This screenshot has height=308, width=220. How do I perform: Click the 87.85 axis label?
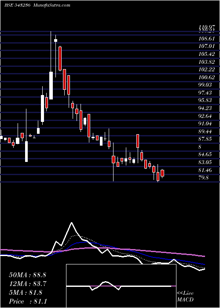pyautogui.click(x=205, y=139)
